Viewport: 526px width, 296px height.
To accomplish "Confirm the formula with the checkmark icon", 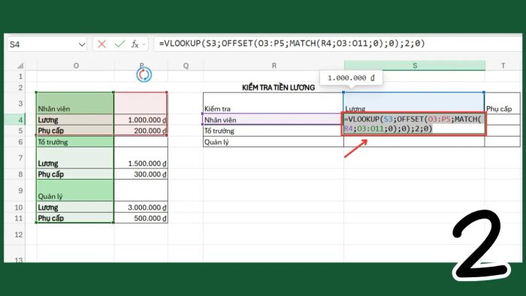I will (119, 44).
